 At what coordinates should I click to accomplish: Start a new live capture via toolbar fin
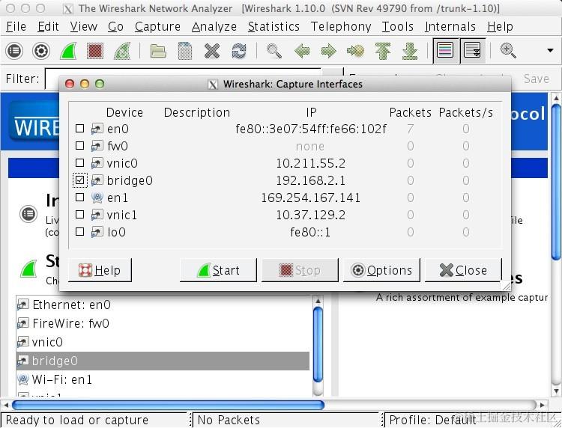(68, 51)
